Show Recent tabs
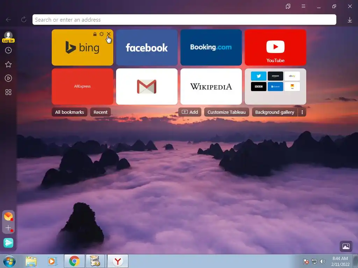 [100, 112]
